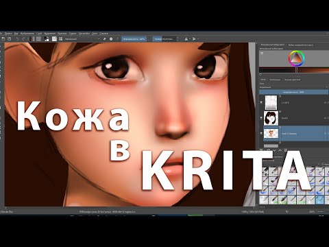329x247 pixels.
Task: Adjust the brush size slider in toolbar
Action: coord(164,39)
